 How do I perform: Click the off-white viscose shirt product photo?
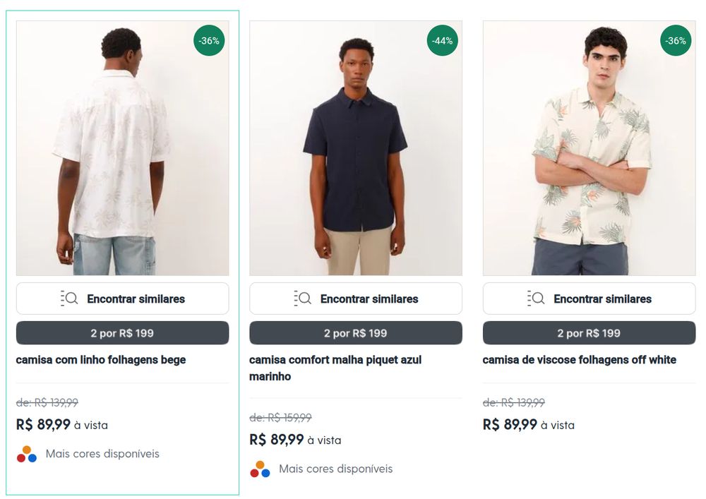[x=588, y=148]
